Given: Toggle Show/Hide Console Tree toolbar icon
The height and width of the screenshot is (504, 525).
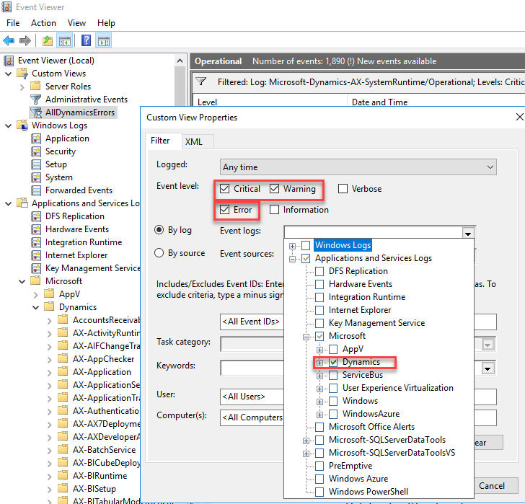Looking at the screenshot, I should click(65, 41).
